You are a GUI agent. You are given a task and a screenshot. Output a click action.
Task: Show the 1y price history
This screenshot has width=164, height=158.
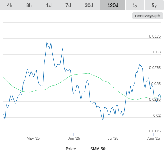tap(135, 5)
